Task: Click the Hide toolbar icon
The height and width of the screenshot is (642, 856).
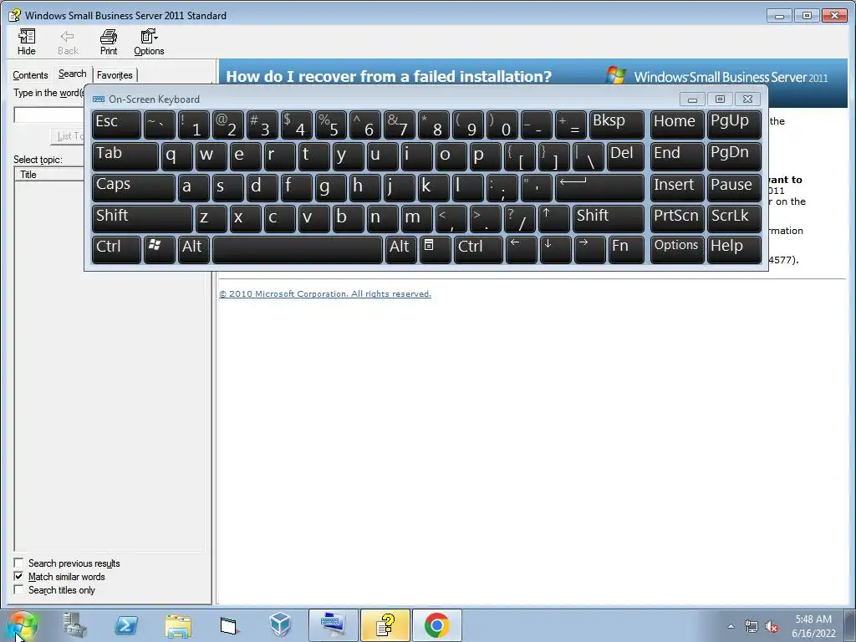Action: (26, 42)
